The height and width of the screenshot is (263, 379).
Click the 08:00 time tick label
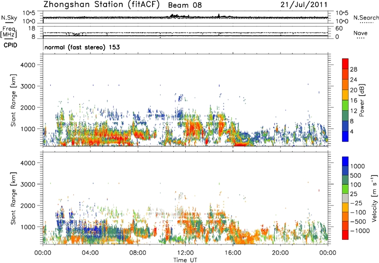138,253
